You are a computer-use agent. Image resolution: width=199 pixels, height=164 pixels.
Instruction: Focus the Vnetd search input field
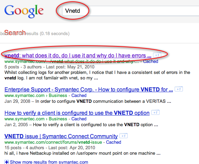pos(130,11)
